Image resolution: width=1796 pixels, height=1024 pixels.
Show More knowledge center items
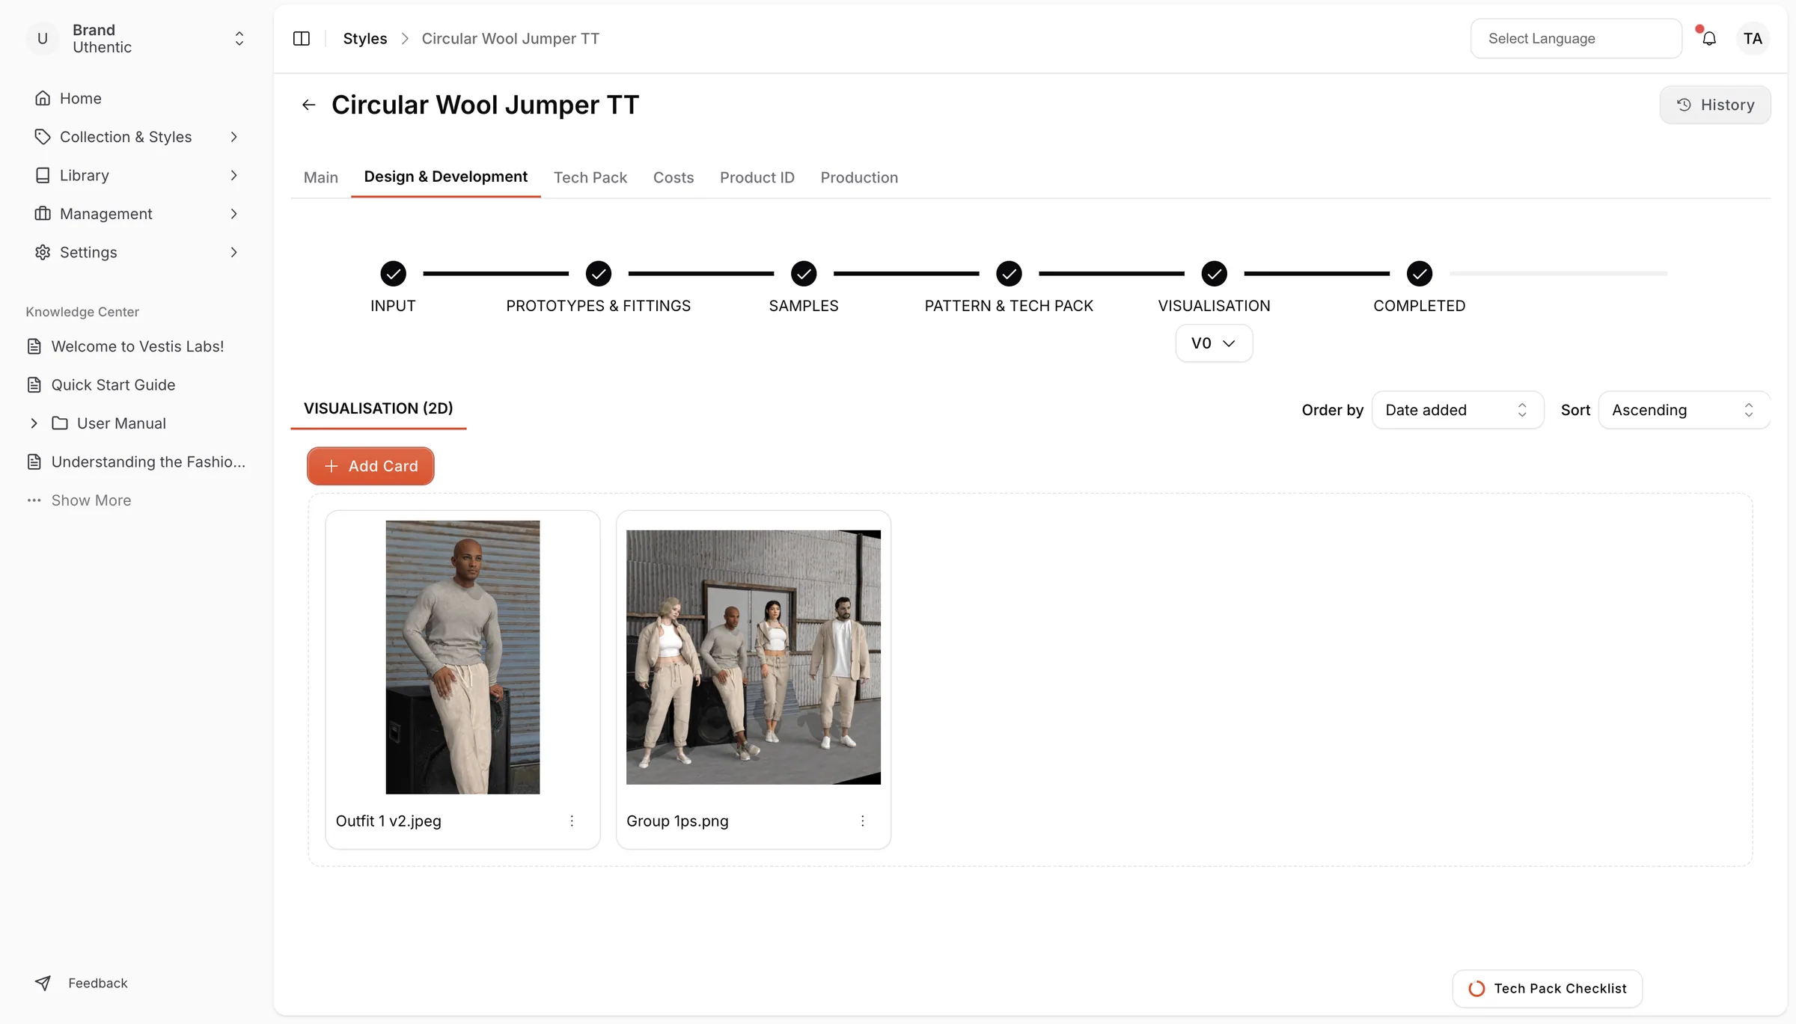79,500
